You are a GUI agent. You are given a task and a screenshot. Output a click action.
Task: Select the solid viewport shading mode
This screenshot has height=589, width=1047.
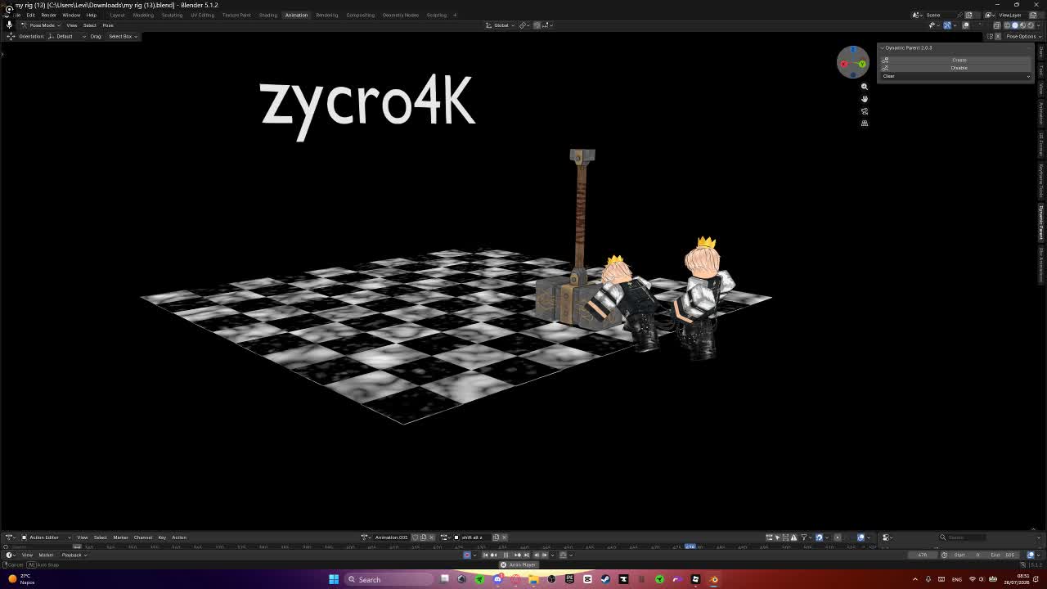pyautogui.click(x=1015, y=25)
